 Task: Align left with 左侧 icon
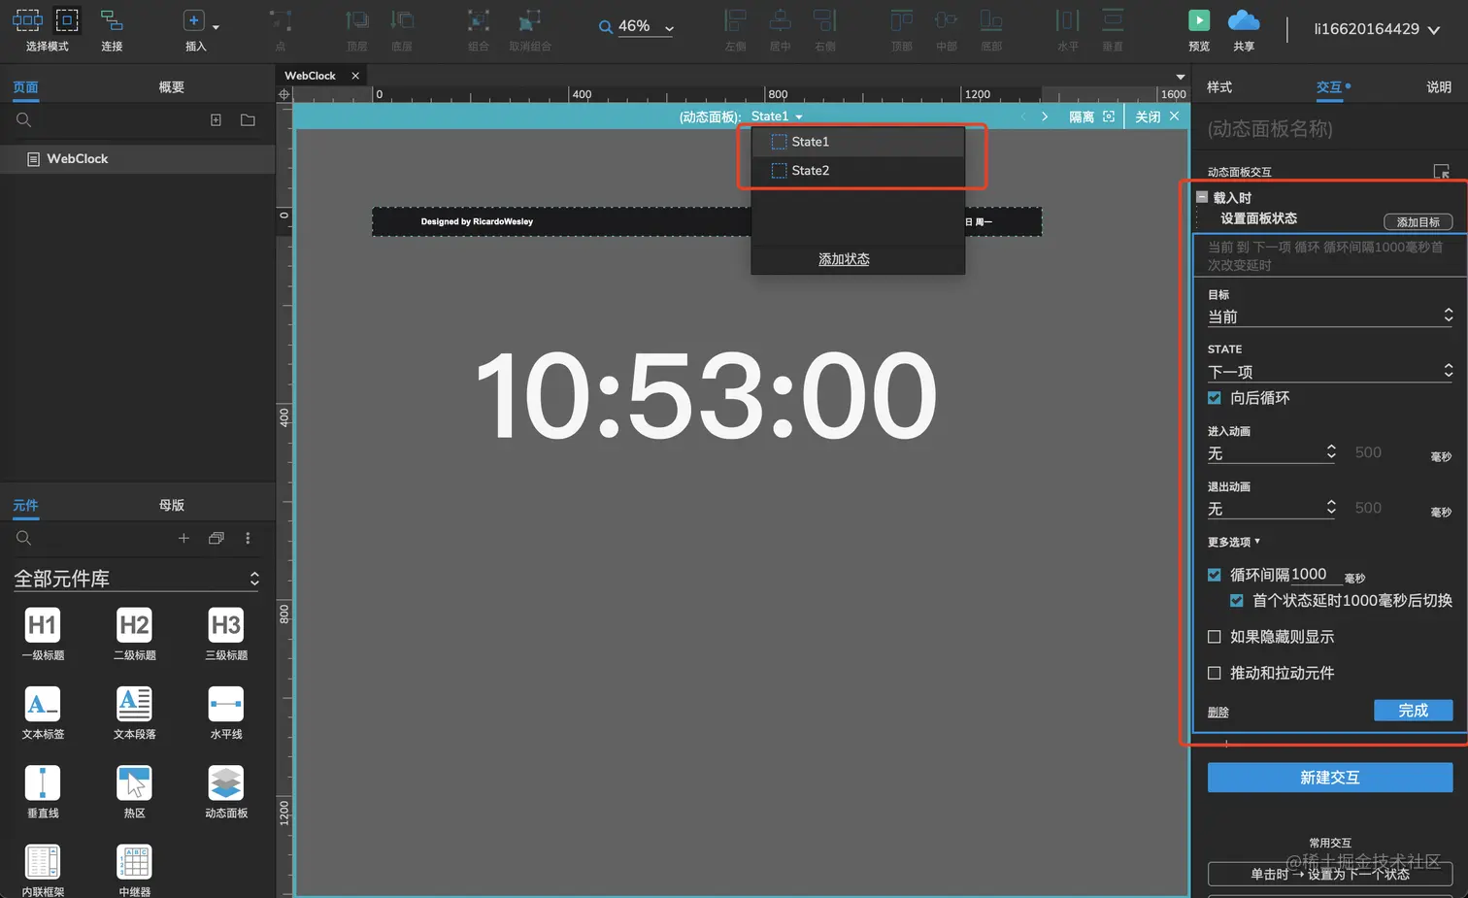[x=736, y=20]
